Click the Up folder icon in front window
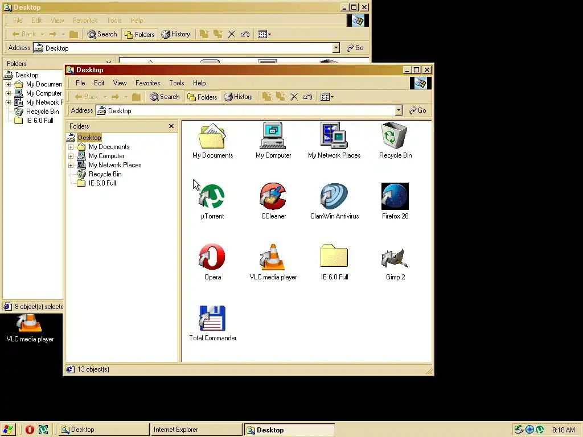583x437 pixels. 136,97
